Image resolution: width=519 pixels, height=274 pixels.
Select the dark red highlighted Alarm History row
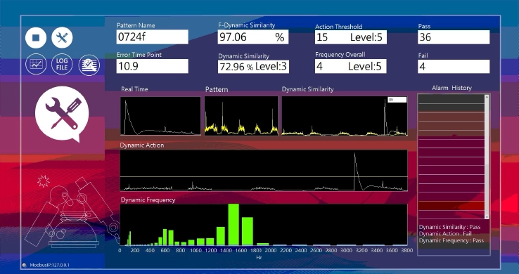[x=451, y=206]
